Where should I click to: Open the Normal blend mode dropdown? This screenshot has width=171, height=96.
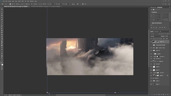pos(155,36)
